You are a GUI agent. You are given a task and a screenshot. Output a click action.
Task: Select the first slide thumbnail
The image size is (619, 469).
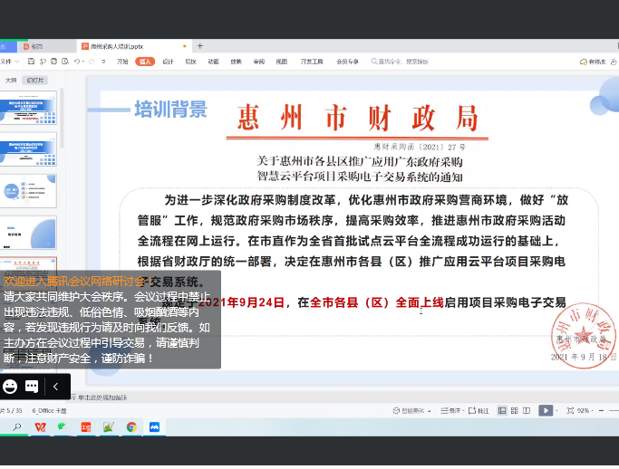pos(28,108)
